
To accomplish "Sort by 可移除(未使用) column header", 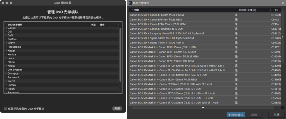I will click(x=252, y=10).
